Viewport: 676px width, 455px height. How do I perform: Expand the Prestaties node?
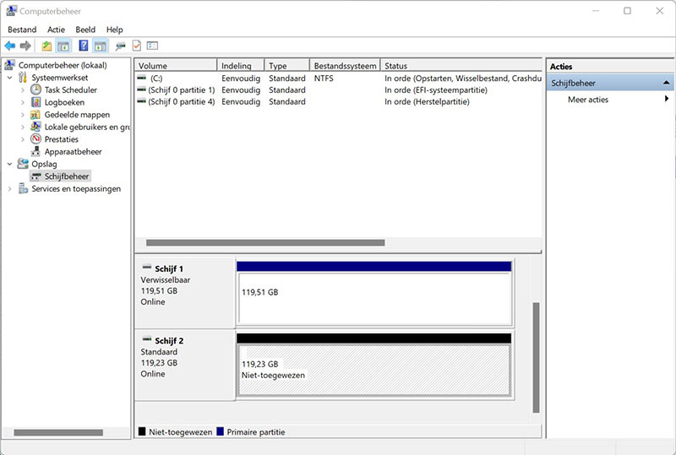[x=23, y=139]
